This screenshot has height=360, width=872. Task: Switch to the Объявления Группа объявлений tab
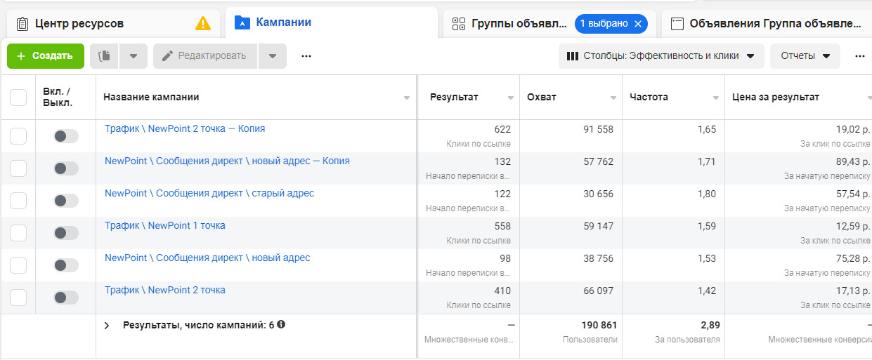pyautogui.click(x=774, y=23)
